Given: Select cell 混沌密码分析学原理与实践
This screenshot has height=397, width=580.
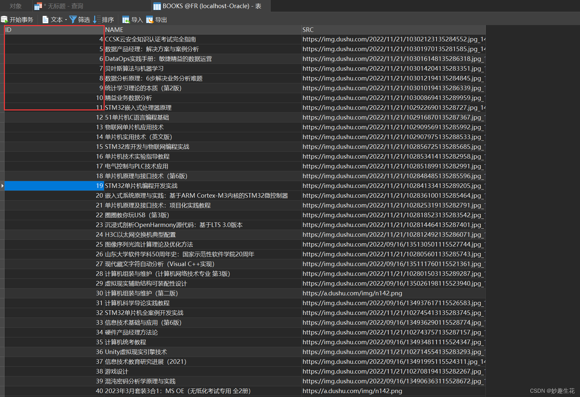Looking at the screenshot, I should 203,381.
